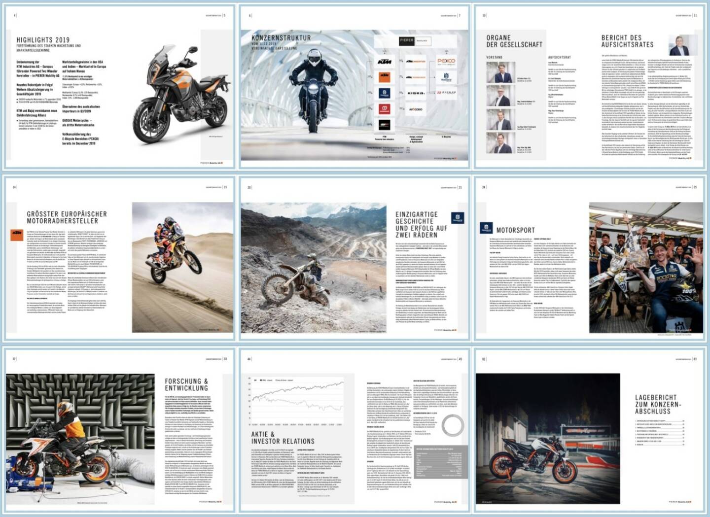Click the orange KTM logo beside Grösster Europäischer heading
710x517 pixels.
17,234
